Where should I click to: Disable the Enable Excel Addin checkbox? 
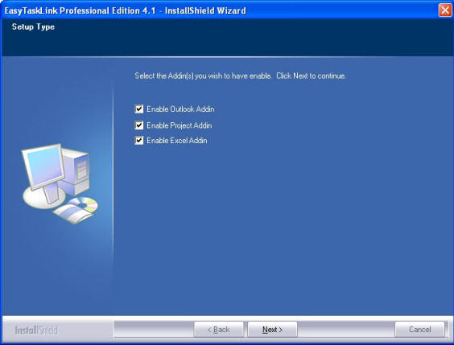tap(139, 141)
